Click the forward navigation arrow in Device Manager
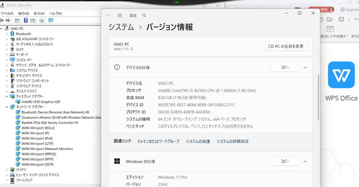 coord(8,20)
